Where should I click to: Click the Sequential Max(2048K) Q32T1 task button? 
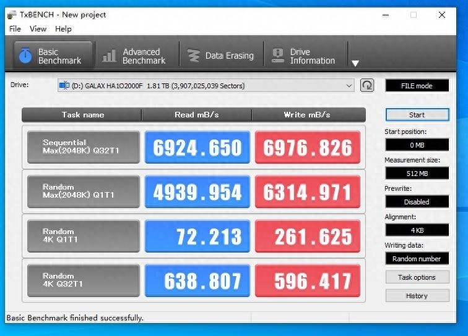click(84, 147)
